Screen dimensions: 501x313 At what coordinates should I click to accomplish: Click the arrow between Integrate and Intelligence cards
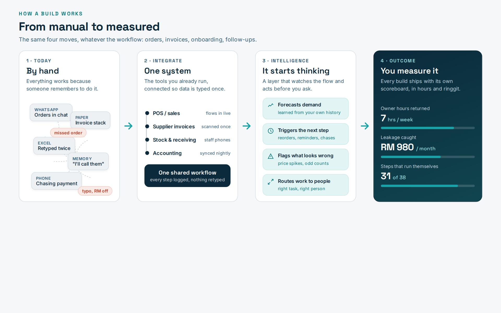247,126
